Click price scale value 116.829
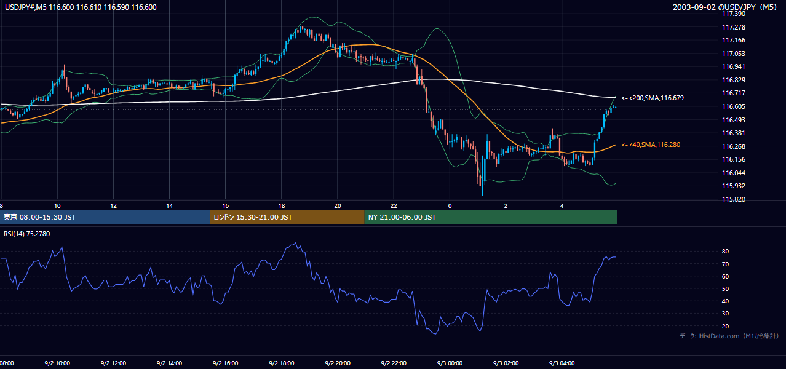The width and height of the screenshot is (786, 369). pos(733,80)
